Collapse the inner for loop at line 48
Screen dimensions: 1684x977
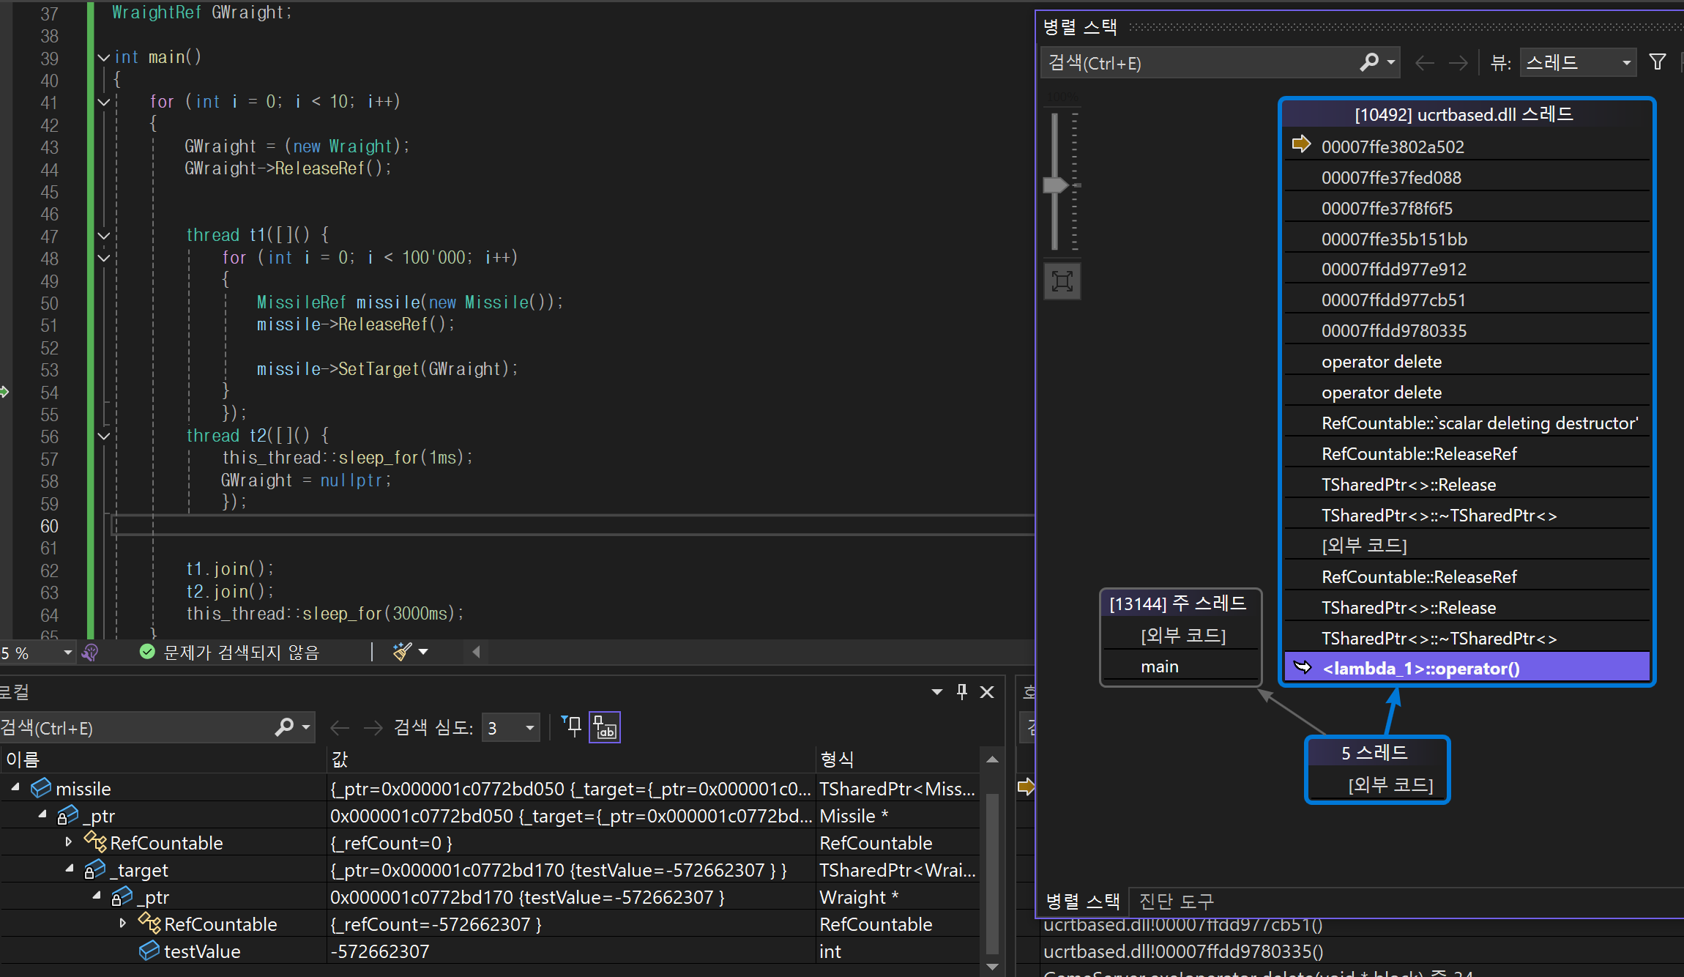tap(103, 258)
